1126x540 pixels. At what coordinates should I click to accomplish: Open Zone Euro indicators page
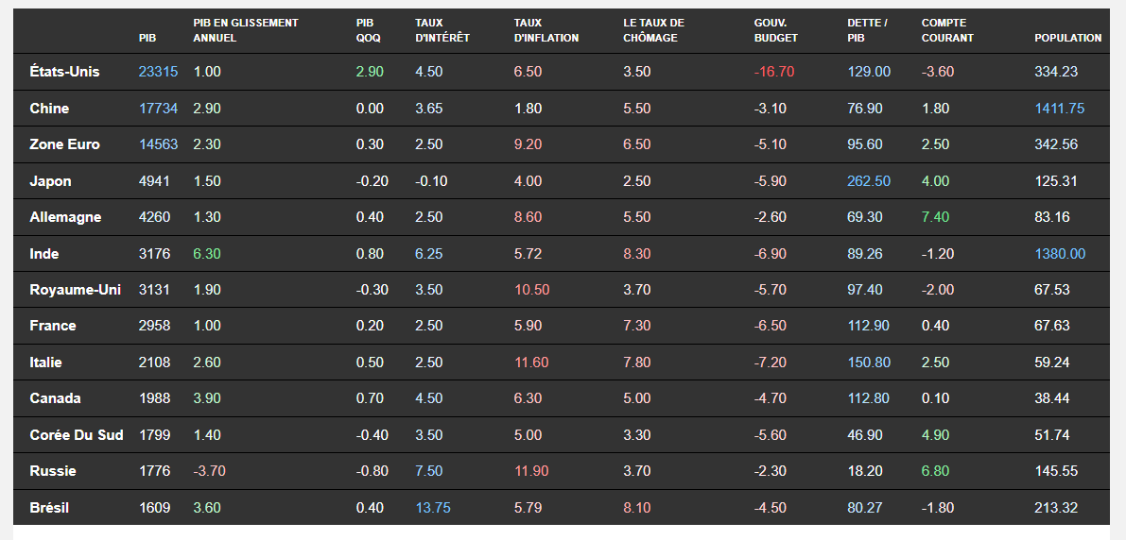pyautogui.click(x=64, y=144)
